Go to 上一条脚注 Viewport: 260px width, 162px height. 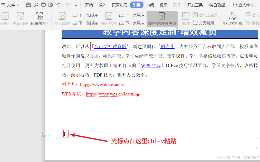[x=85, y=15]
